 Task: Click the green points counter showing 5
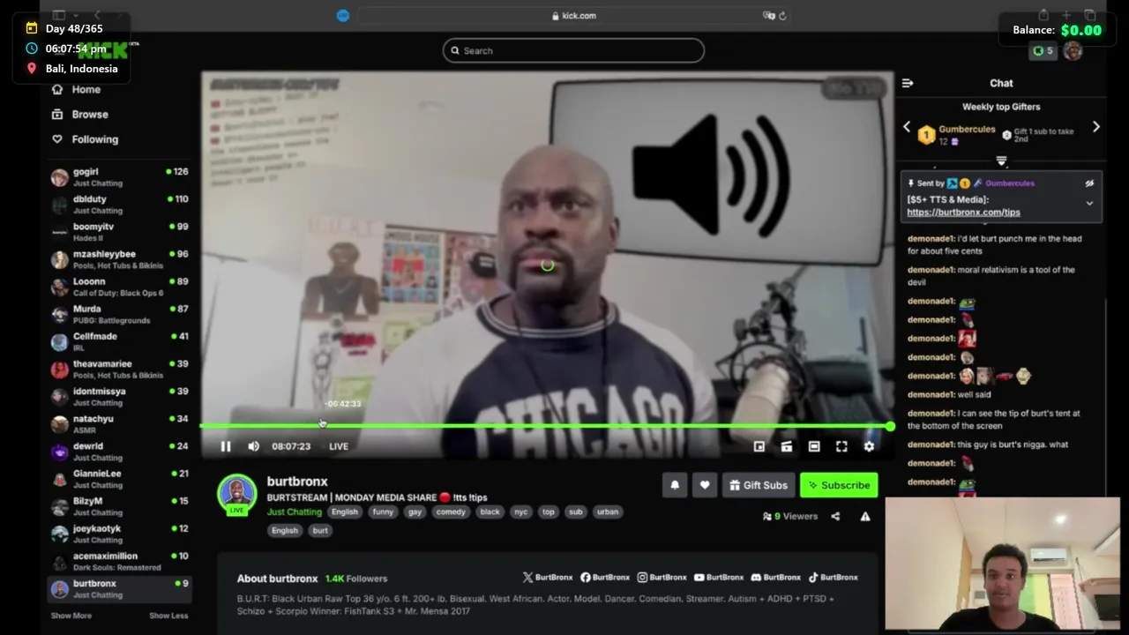tap(1043, 51)
